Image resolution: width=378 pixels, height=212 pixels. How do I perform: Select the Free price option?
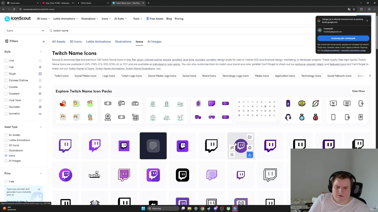pyautogui.click(x=6, y=181)
